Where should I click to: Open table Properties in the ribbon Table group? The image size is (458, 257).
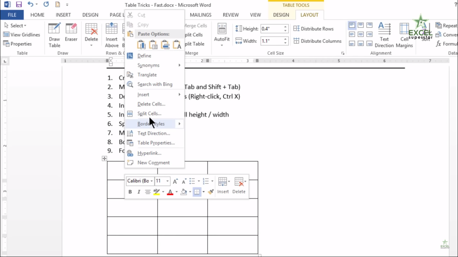tap(17, 44)
